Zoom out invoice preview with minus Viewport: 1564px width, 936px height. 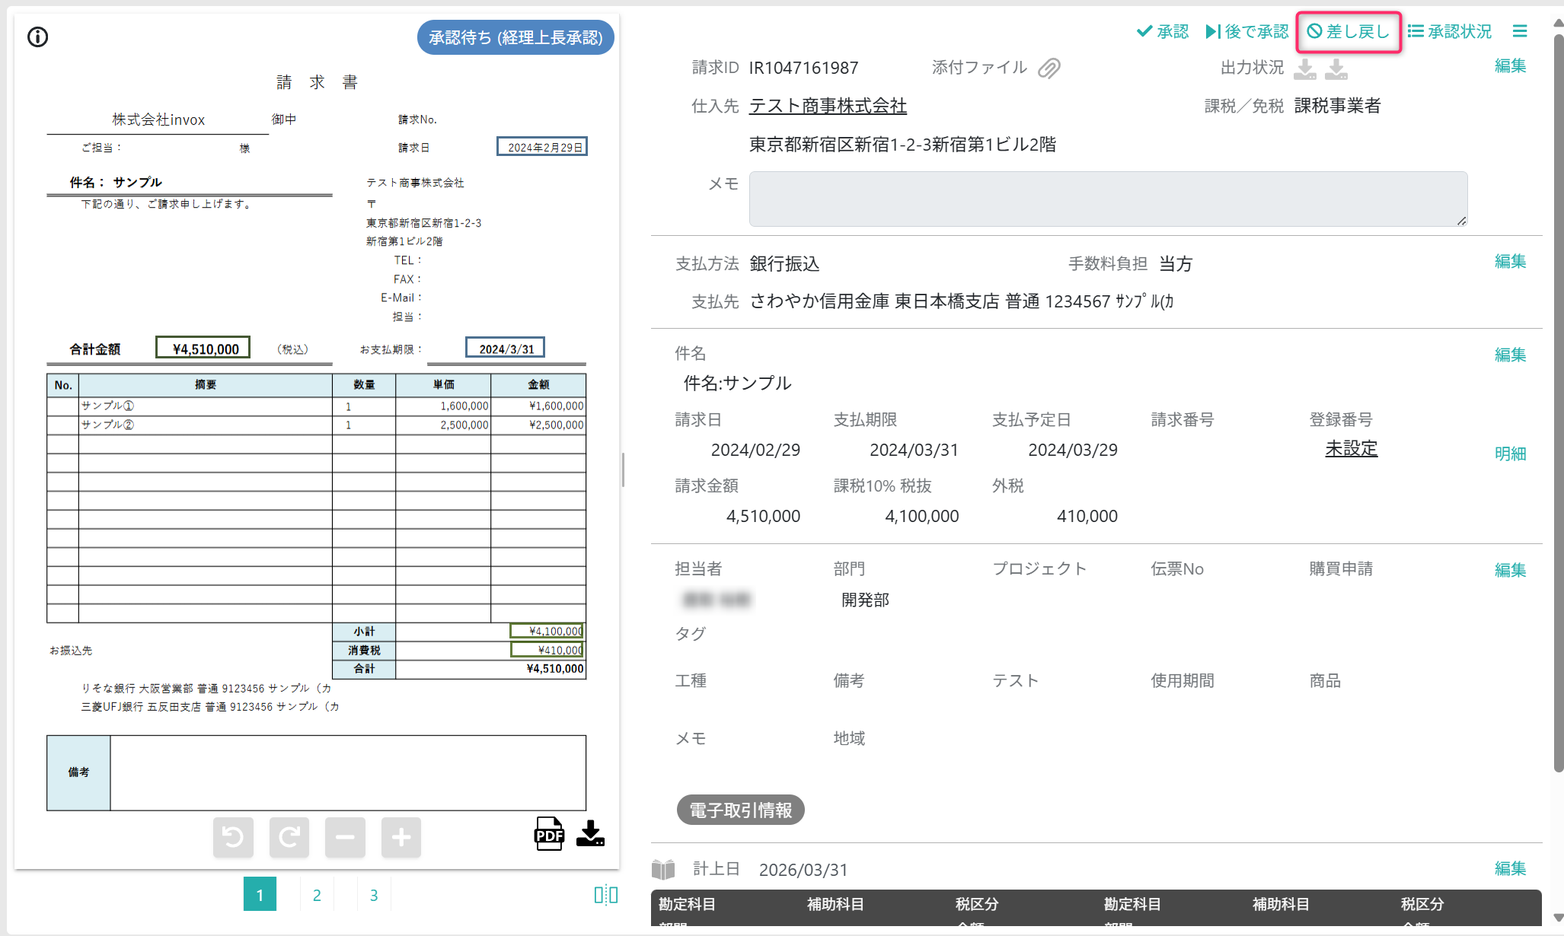[x=345, y=837]
